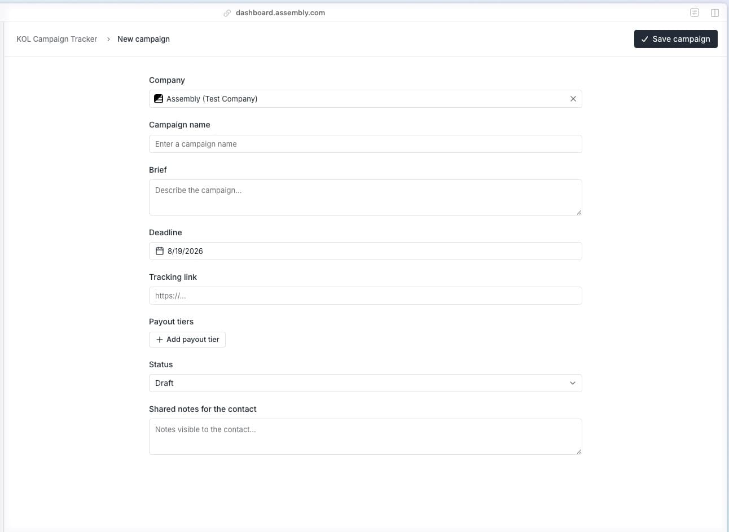Click the link icon beside the URL

click(227, 13)
